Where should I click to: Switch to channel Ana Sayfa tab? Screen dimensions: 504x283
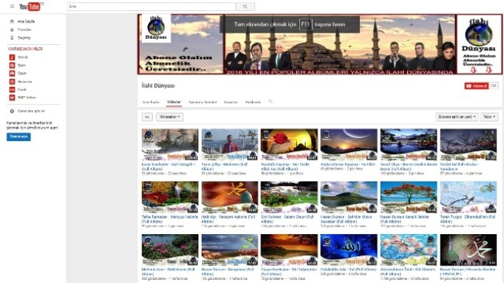[x=150, y=102]
